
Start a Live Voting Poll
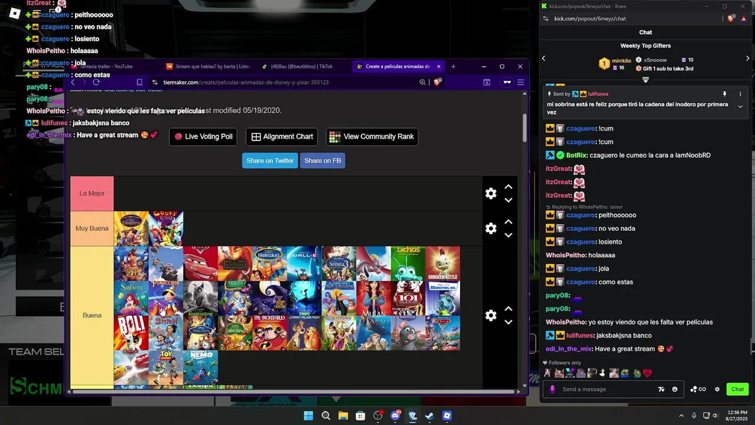203,136
